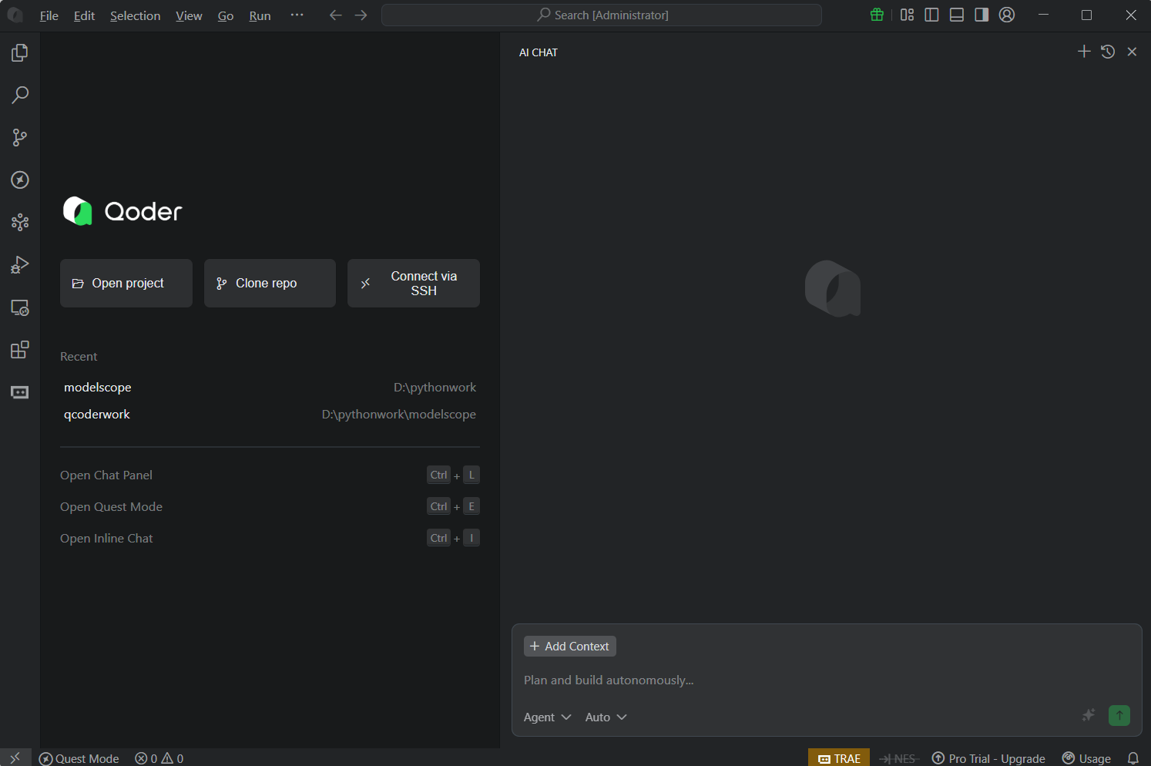Viewport: 1151px width, 766px height.
Task: Click the Qoder logo in title bar
Action: [15, 15]
